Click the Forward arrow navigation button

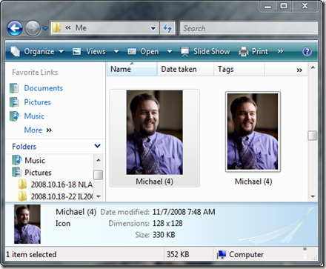tap(33, 28)
